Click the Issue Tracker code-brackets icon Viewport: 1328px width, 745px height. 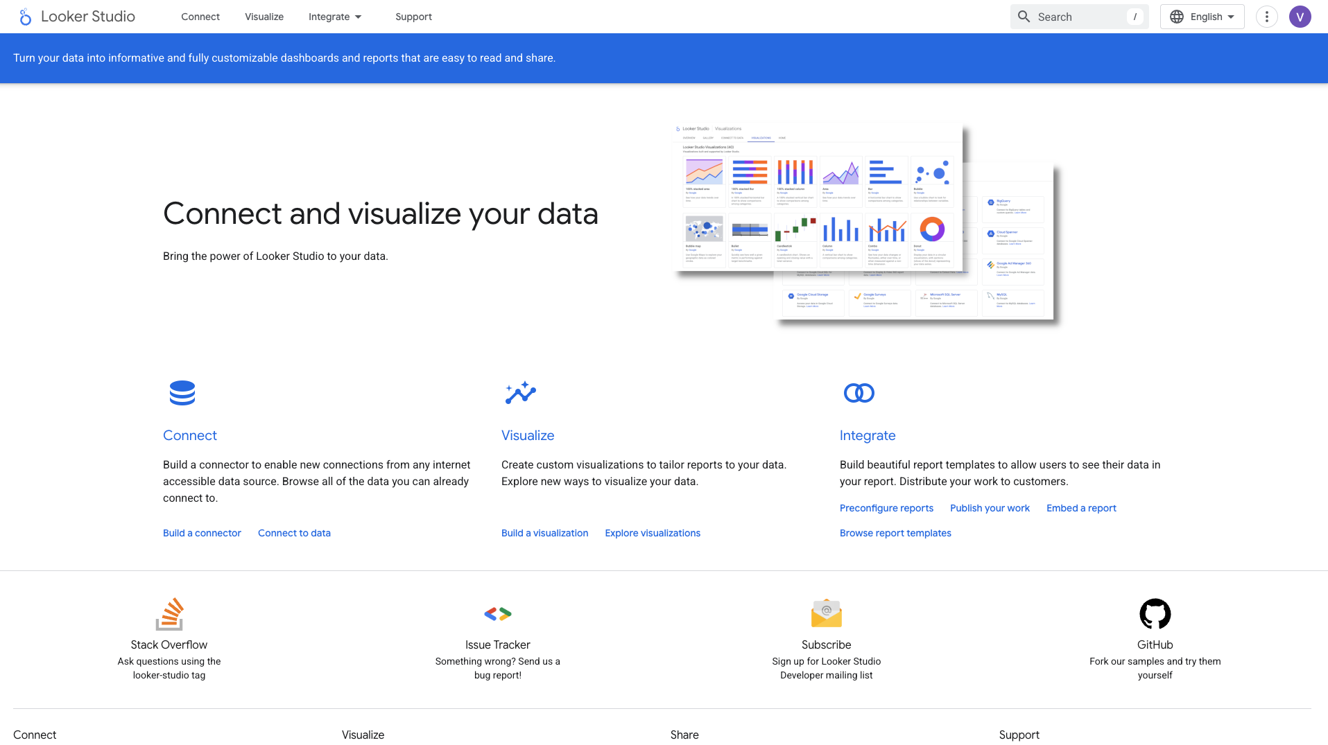pyautogui.click(x=498, y=614)
